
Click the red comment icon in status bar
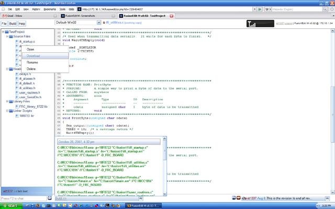(239, 198)
